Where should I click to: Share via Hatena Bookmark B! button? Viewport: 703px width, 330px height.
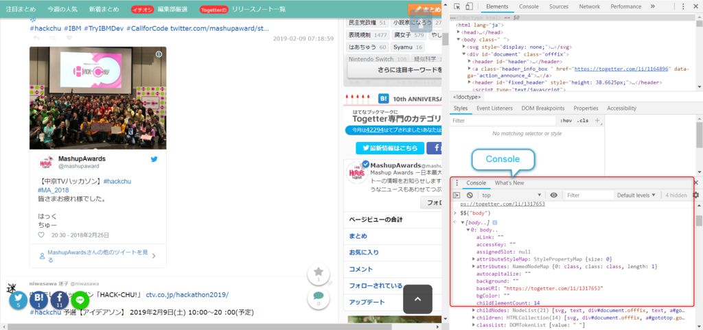tap(38, 300)
